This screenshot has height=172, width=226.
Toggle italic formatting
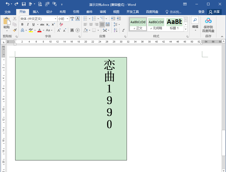pyautogui.click(x=28, y=24)
